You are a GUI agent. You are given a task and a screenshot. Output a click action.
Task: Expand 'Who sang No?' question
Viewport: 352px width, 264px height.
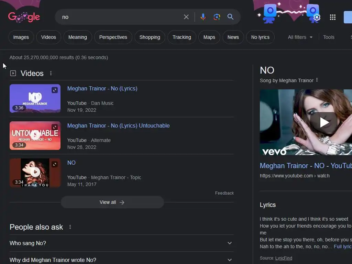pos(122,243)
